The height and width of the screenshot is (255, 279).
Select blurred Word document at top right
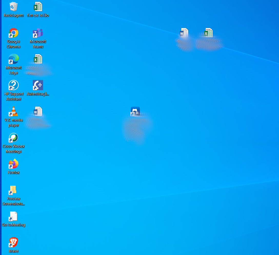(x=184, y=33)
